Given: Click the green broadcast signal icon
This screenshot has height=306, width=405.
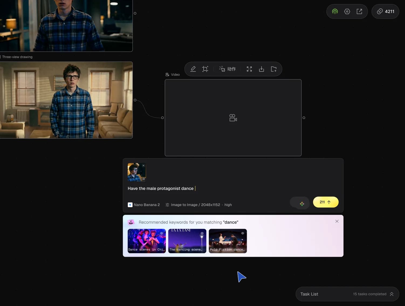Looking at the screenshot, I should (x=335, y=11).
